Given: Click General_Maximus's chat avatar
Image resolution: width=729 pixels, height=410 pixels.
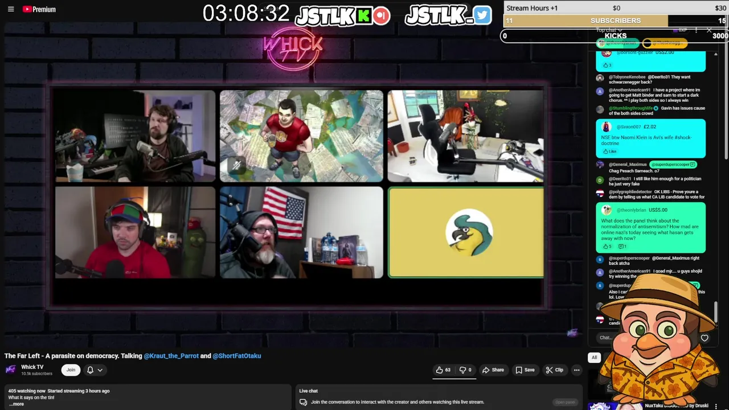Looking at the screenshot, I should click(600, 165).
